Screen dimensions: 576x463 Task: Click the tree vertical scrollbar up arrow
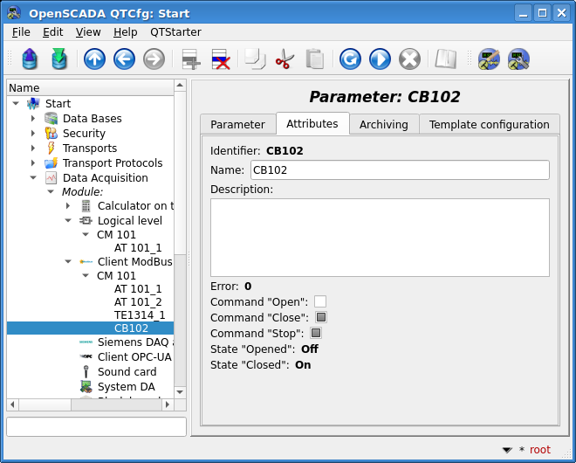[x=180, y=86]
